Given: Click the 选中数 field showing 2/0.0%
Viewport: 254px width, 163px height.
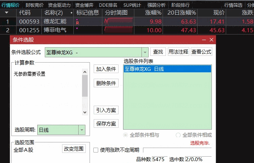Looking at the screenshot, I should [x=198, y=159].
